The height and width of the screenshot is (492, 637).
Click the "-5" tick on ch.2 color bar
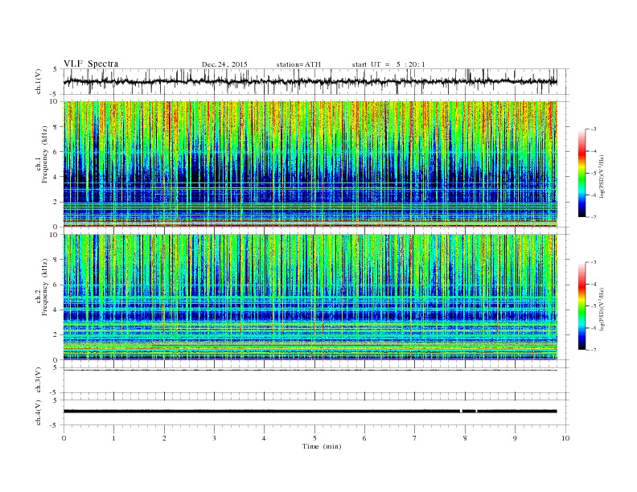[x=594, y=306]
